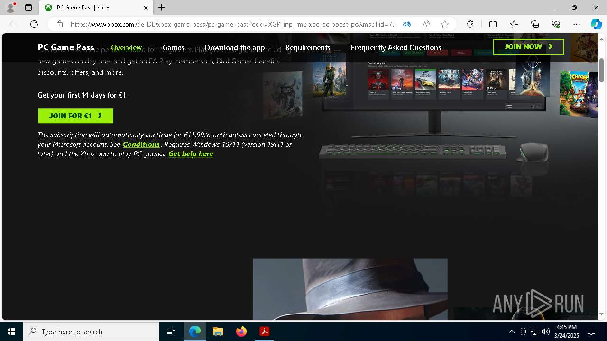The image size is (607, 341).
Task: Open Frequently Asked Questions tab
Action: pyautogui.click(x=396, y=47)
